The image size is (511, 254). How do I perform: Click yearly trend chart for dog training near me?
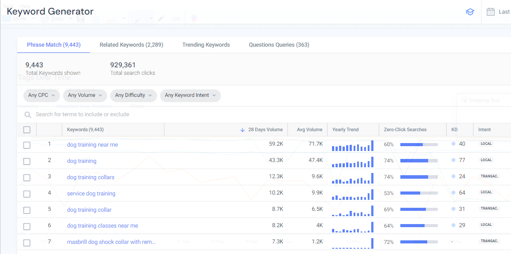[352, 146]
